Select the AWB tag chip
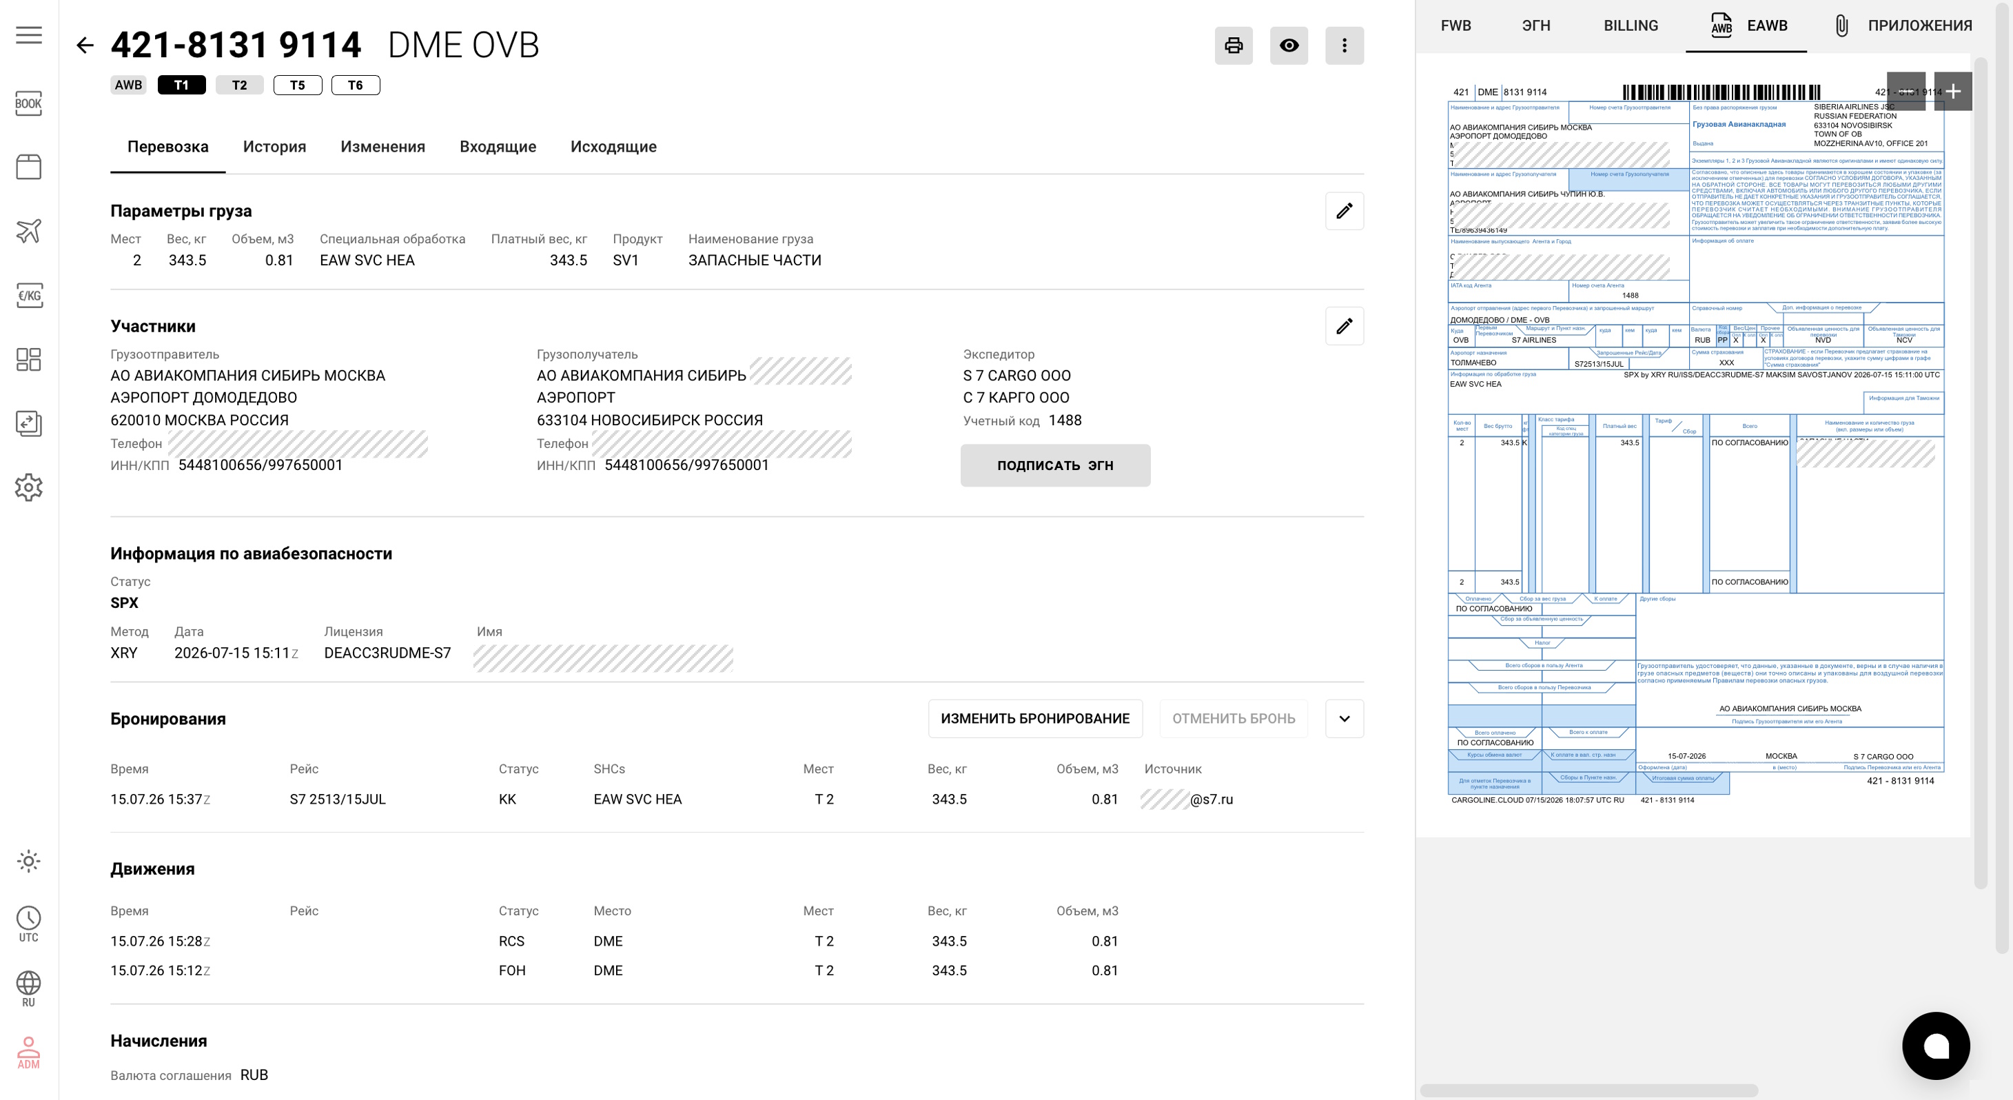 pos(129,85)
